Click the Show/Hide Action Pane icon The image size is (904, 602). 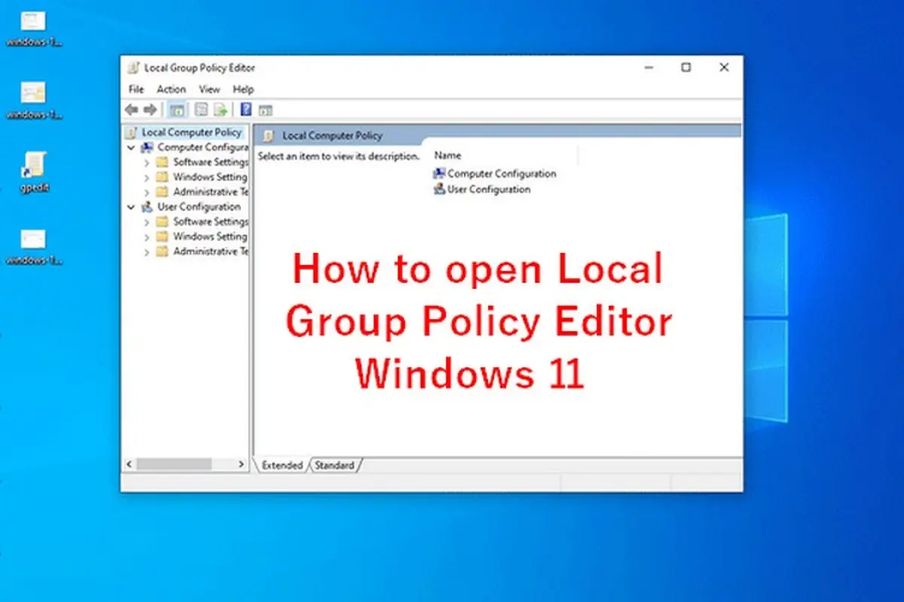[x=266, y=110]
